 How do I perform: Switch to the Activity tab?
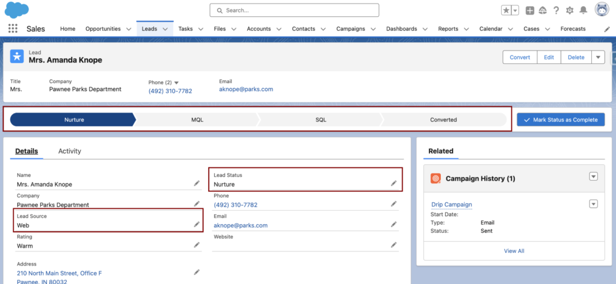[70, 151]
